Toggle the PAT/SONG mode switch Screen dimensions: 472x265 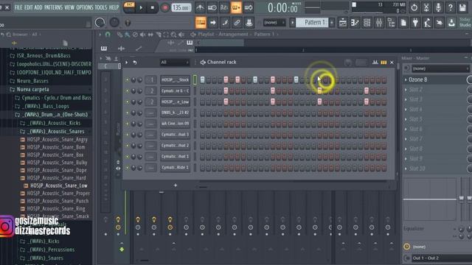coord(129,7)
